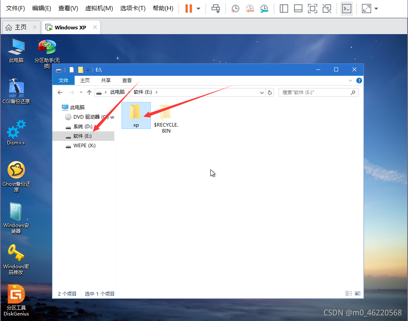Toggle the VM thumbnail bar
408x321 pixels.
[x=298, y=8]
